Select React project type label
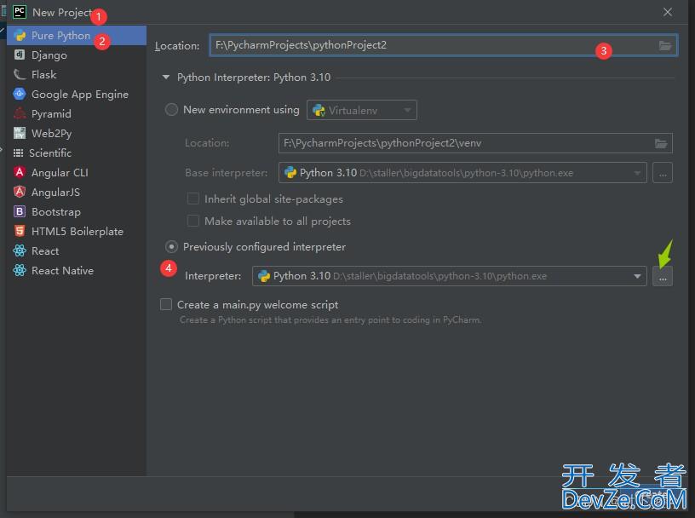 [x=45, y=251]
